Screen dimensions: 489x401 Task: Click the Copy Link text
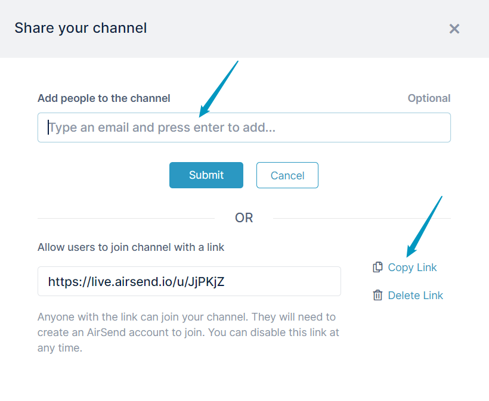point(412,268)
